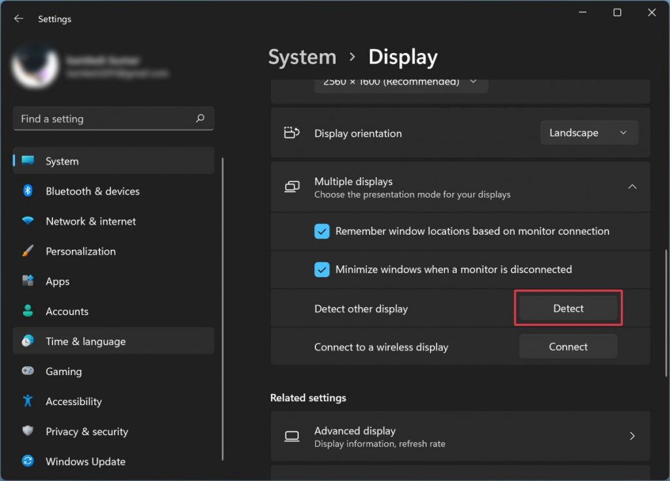Uncheck Remember window locations checkbox
The height and width of the screenshot is (481, 670).
pos(322,231)
